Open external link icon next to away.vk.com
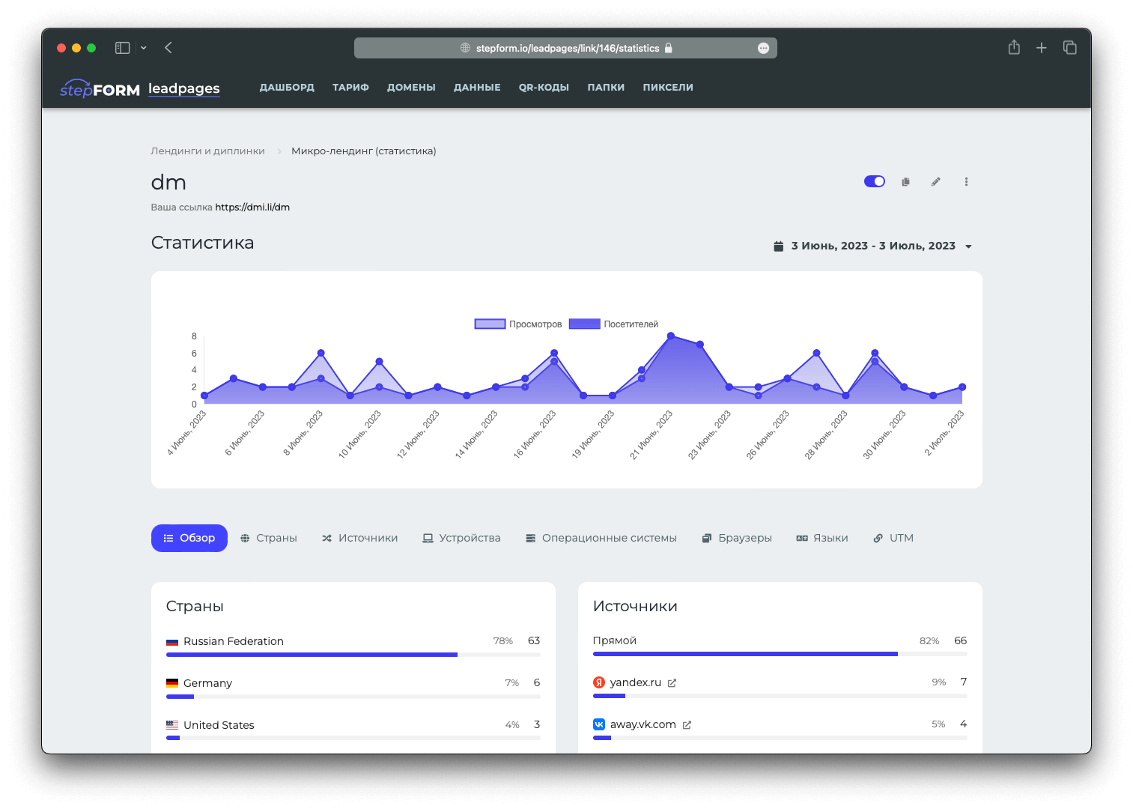Viewport: 1133px width, 809px height. [x=687, y=725]
